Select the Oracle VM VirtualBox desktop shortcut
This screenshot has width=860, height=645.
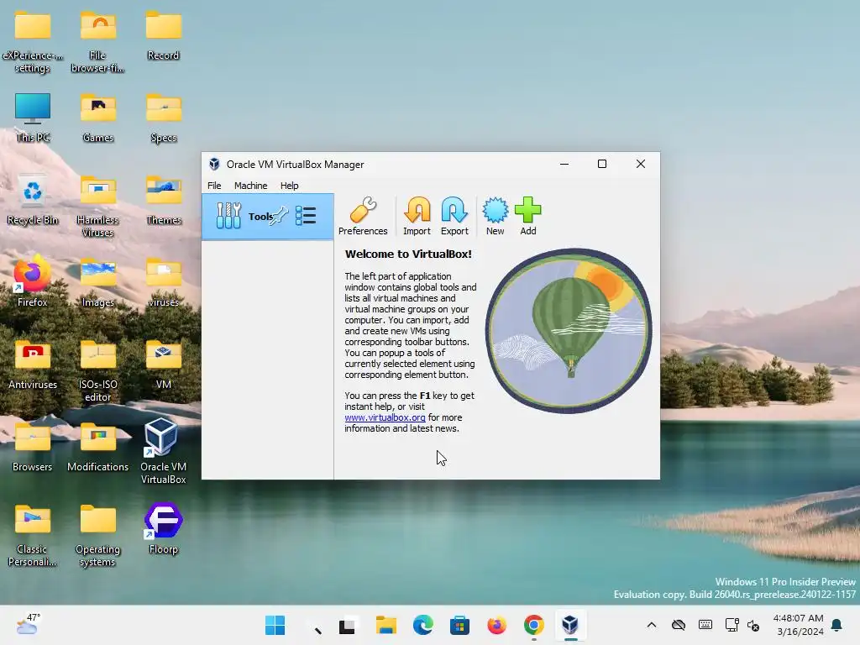[163, 452]
